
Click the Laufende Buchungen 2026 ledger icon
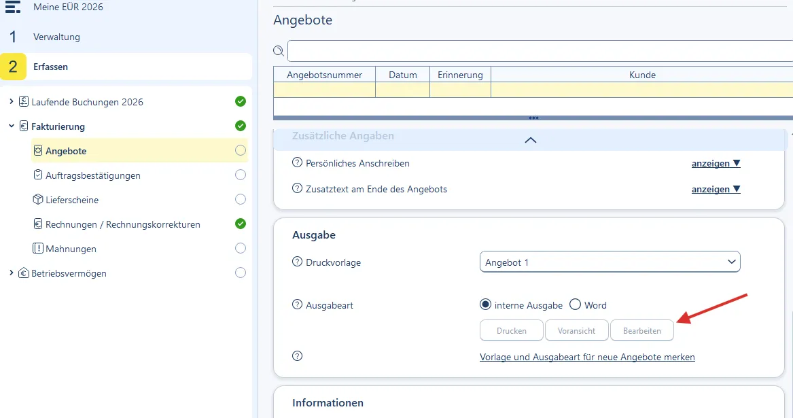pyautogui.click(x=24, y=101)
